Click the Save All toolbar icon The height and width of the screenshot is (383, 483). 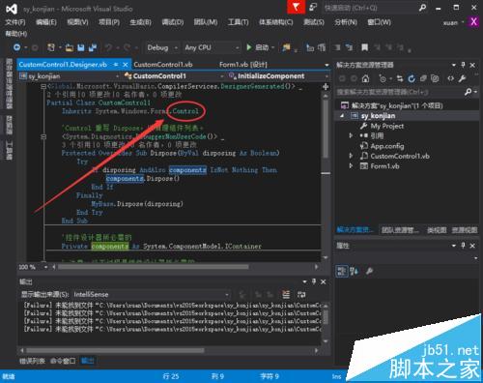[x=93, y=48]
